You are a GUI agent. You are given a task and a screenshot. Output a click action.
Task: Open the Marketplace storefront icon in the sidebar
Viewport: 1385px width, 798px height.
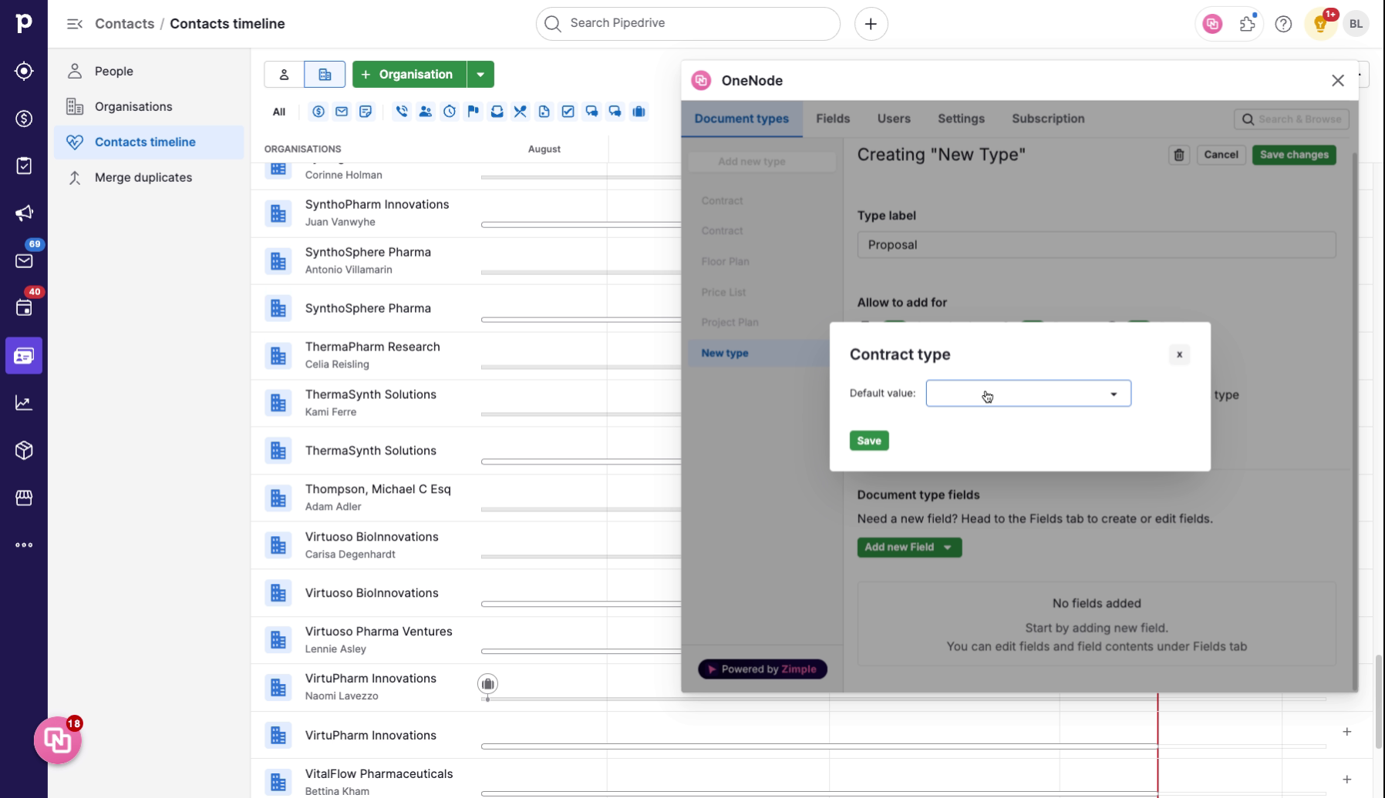tap(24, 498)
